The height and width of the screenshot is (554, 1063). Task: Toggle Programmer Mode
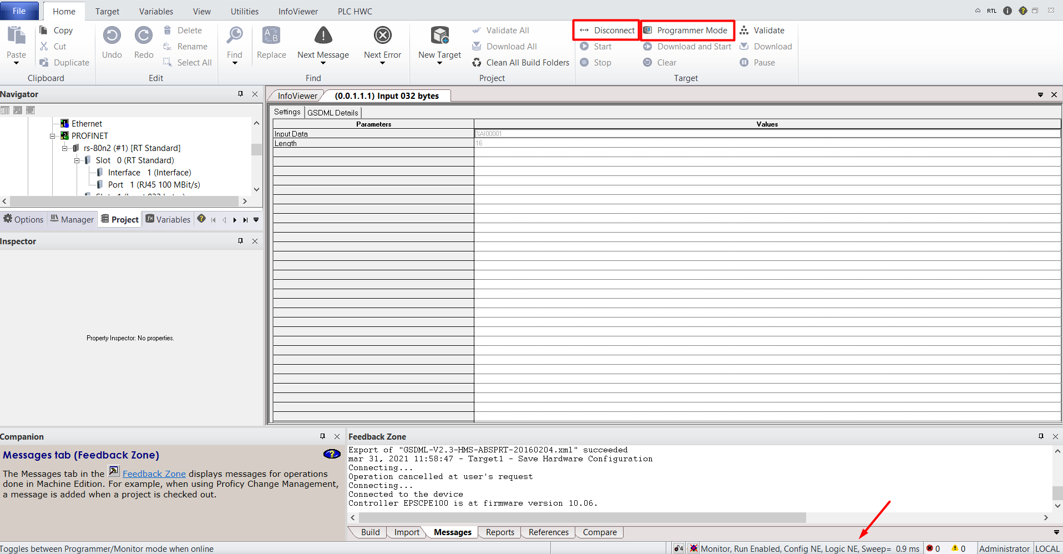click(687, 31)
